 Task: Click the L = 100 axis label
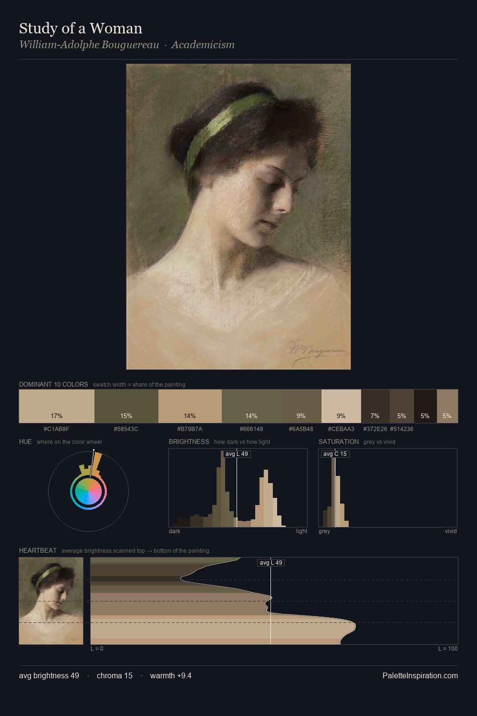[x=448, y=649]
